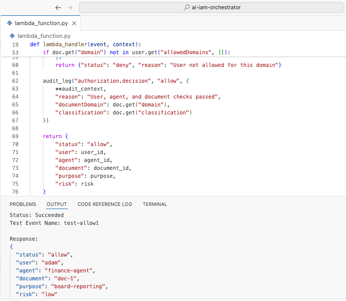The image size is (346, 301).
Task: Click line number 62 in gutter
Action: (15, 81)
